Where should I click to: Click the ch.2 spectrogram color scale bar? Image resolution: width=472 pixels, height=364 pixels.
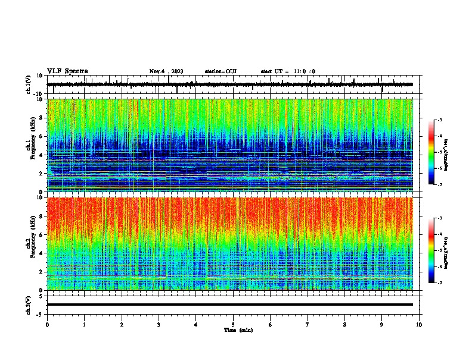431,250
